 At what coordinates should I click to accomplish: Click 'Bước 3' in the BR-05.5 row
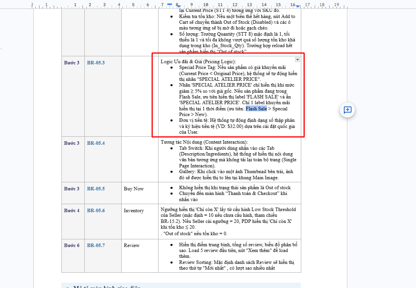pyautogui.click(x=72, y=189)
